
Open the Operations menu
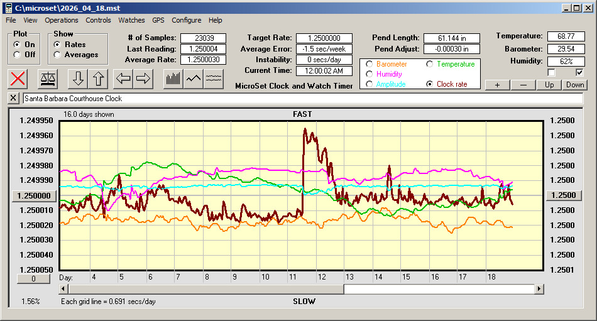(62, 20)
